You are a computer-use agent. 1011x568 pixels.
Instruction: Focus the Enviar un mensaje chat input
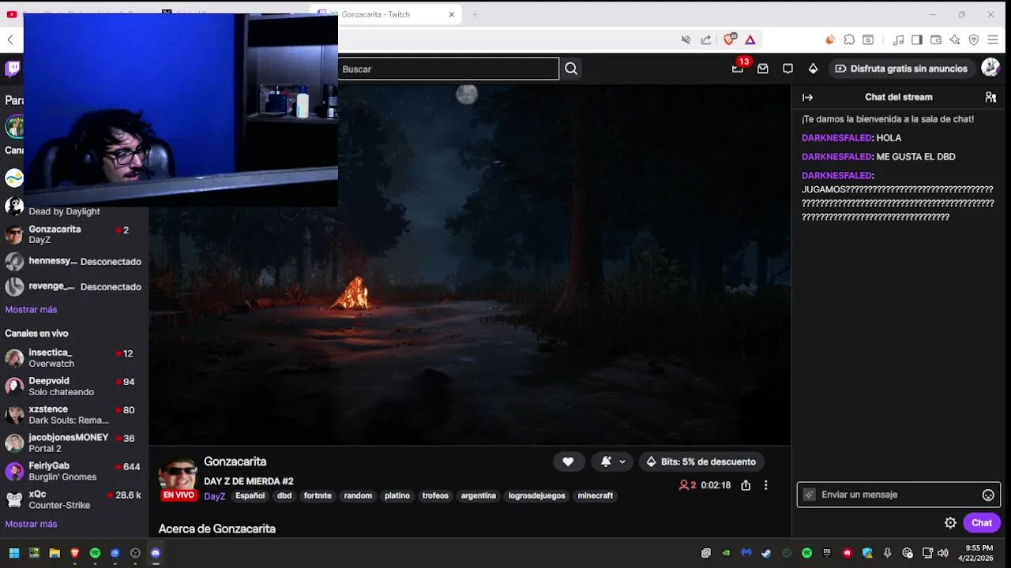coord(899,495)
